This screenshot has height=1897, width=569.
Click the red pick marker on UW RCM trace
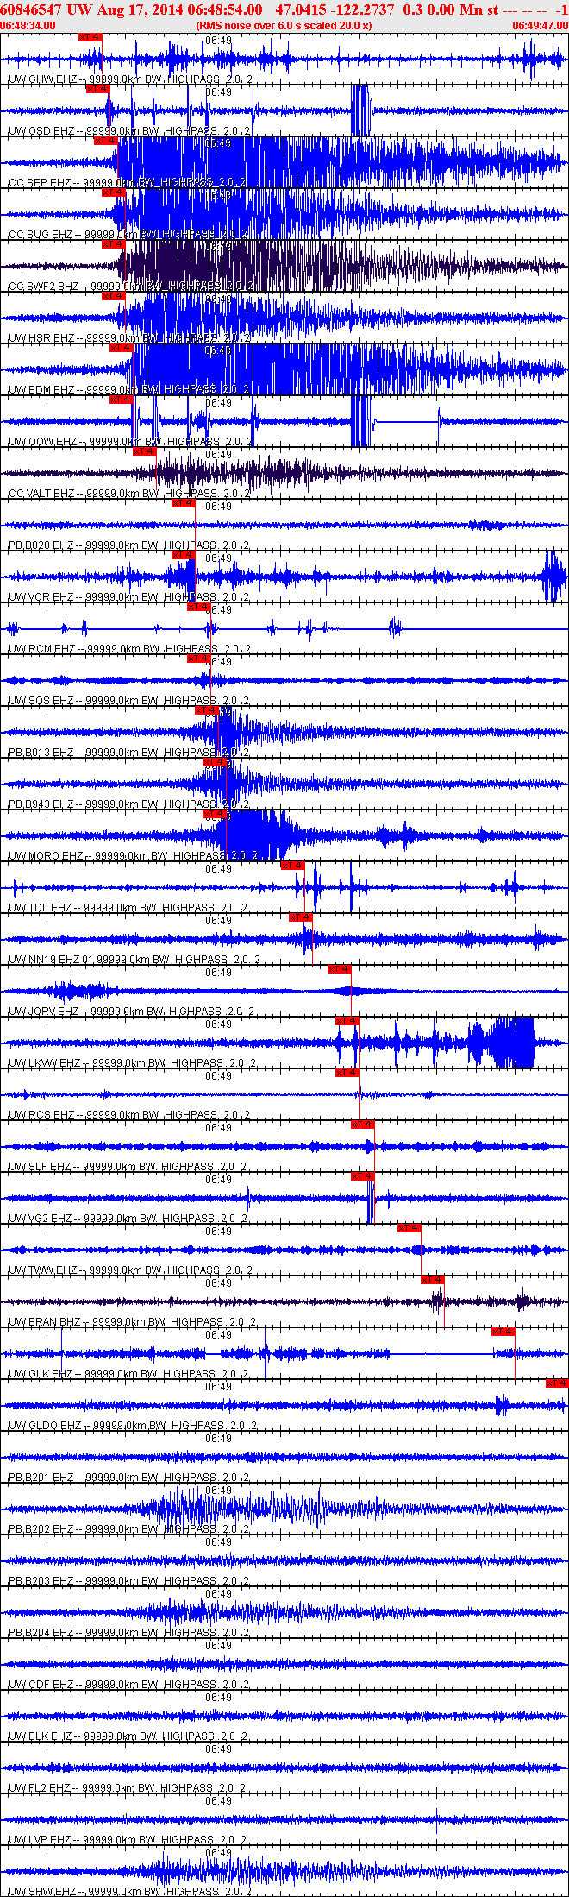(x=198, y=607)
